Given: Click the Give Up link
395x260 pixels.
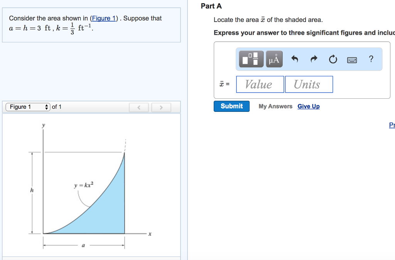Looking at the screenshot, I should click(309, 106).
